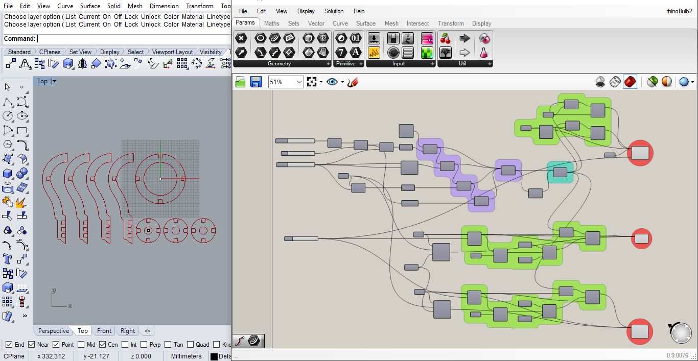Toggle the Near object snap checkbox
This screenshot has height=361, width=698.
(x=32, y=345)
